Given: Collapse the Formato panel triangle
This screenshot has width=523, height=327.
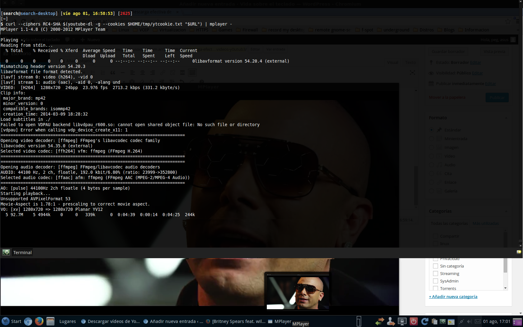Looking at the screenshot, I should point(506,118).
